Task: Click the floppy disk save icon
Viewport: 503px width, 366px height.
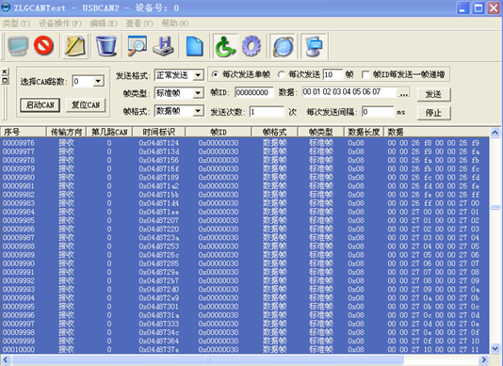Action: (x=163, y=46)
